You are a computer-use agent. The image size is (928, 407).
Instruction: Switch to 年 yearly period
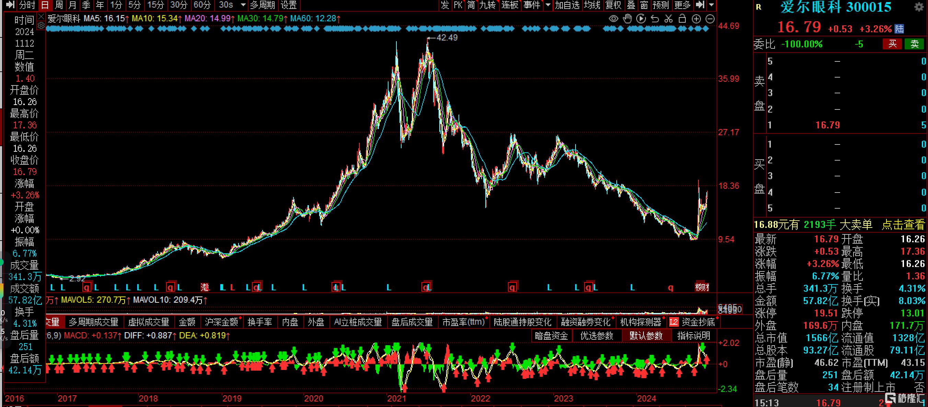(x=100, y=5)
